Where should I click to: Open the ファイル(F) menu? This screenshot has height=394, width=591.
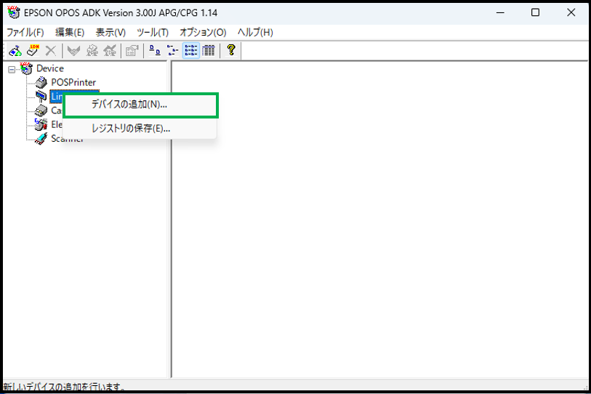25,33
